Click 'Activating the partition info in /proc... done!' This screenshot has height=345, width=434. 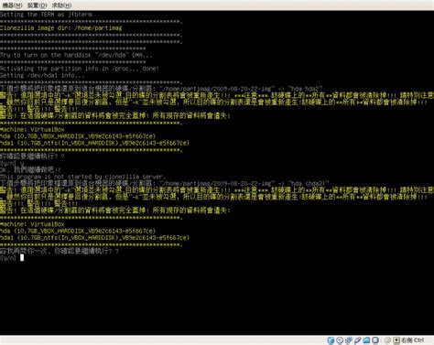click(80, 69)
